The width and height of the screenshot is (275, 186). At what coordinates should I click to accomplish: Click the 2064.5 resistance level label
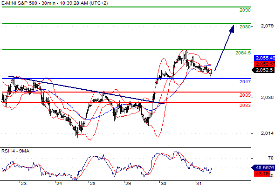[x=243, y=53]
